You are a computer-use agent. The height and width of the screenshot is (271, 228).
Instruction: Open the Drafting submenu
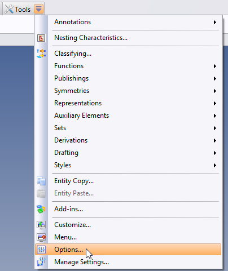(x=128, y=153)
